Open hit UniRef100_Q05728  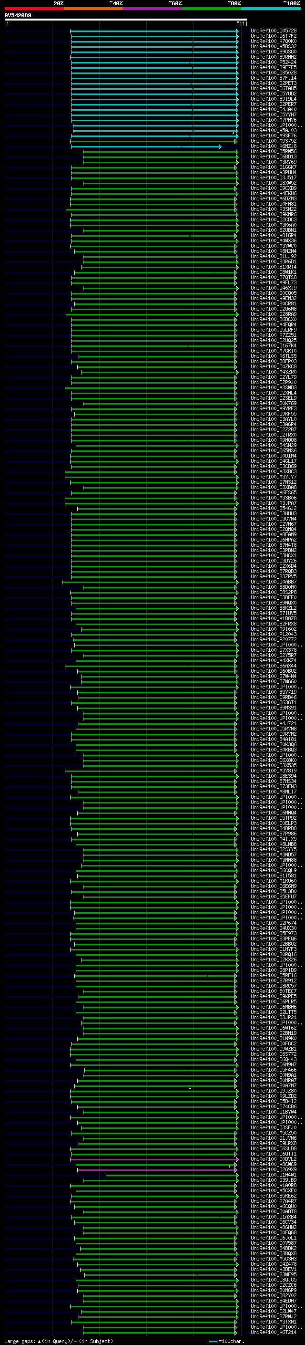click(x=274, y=31)
